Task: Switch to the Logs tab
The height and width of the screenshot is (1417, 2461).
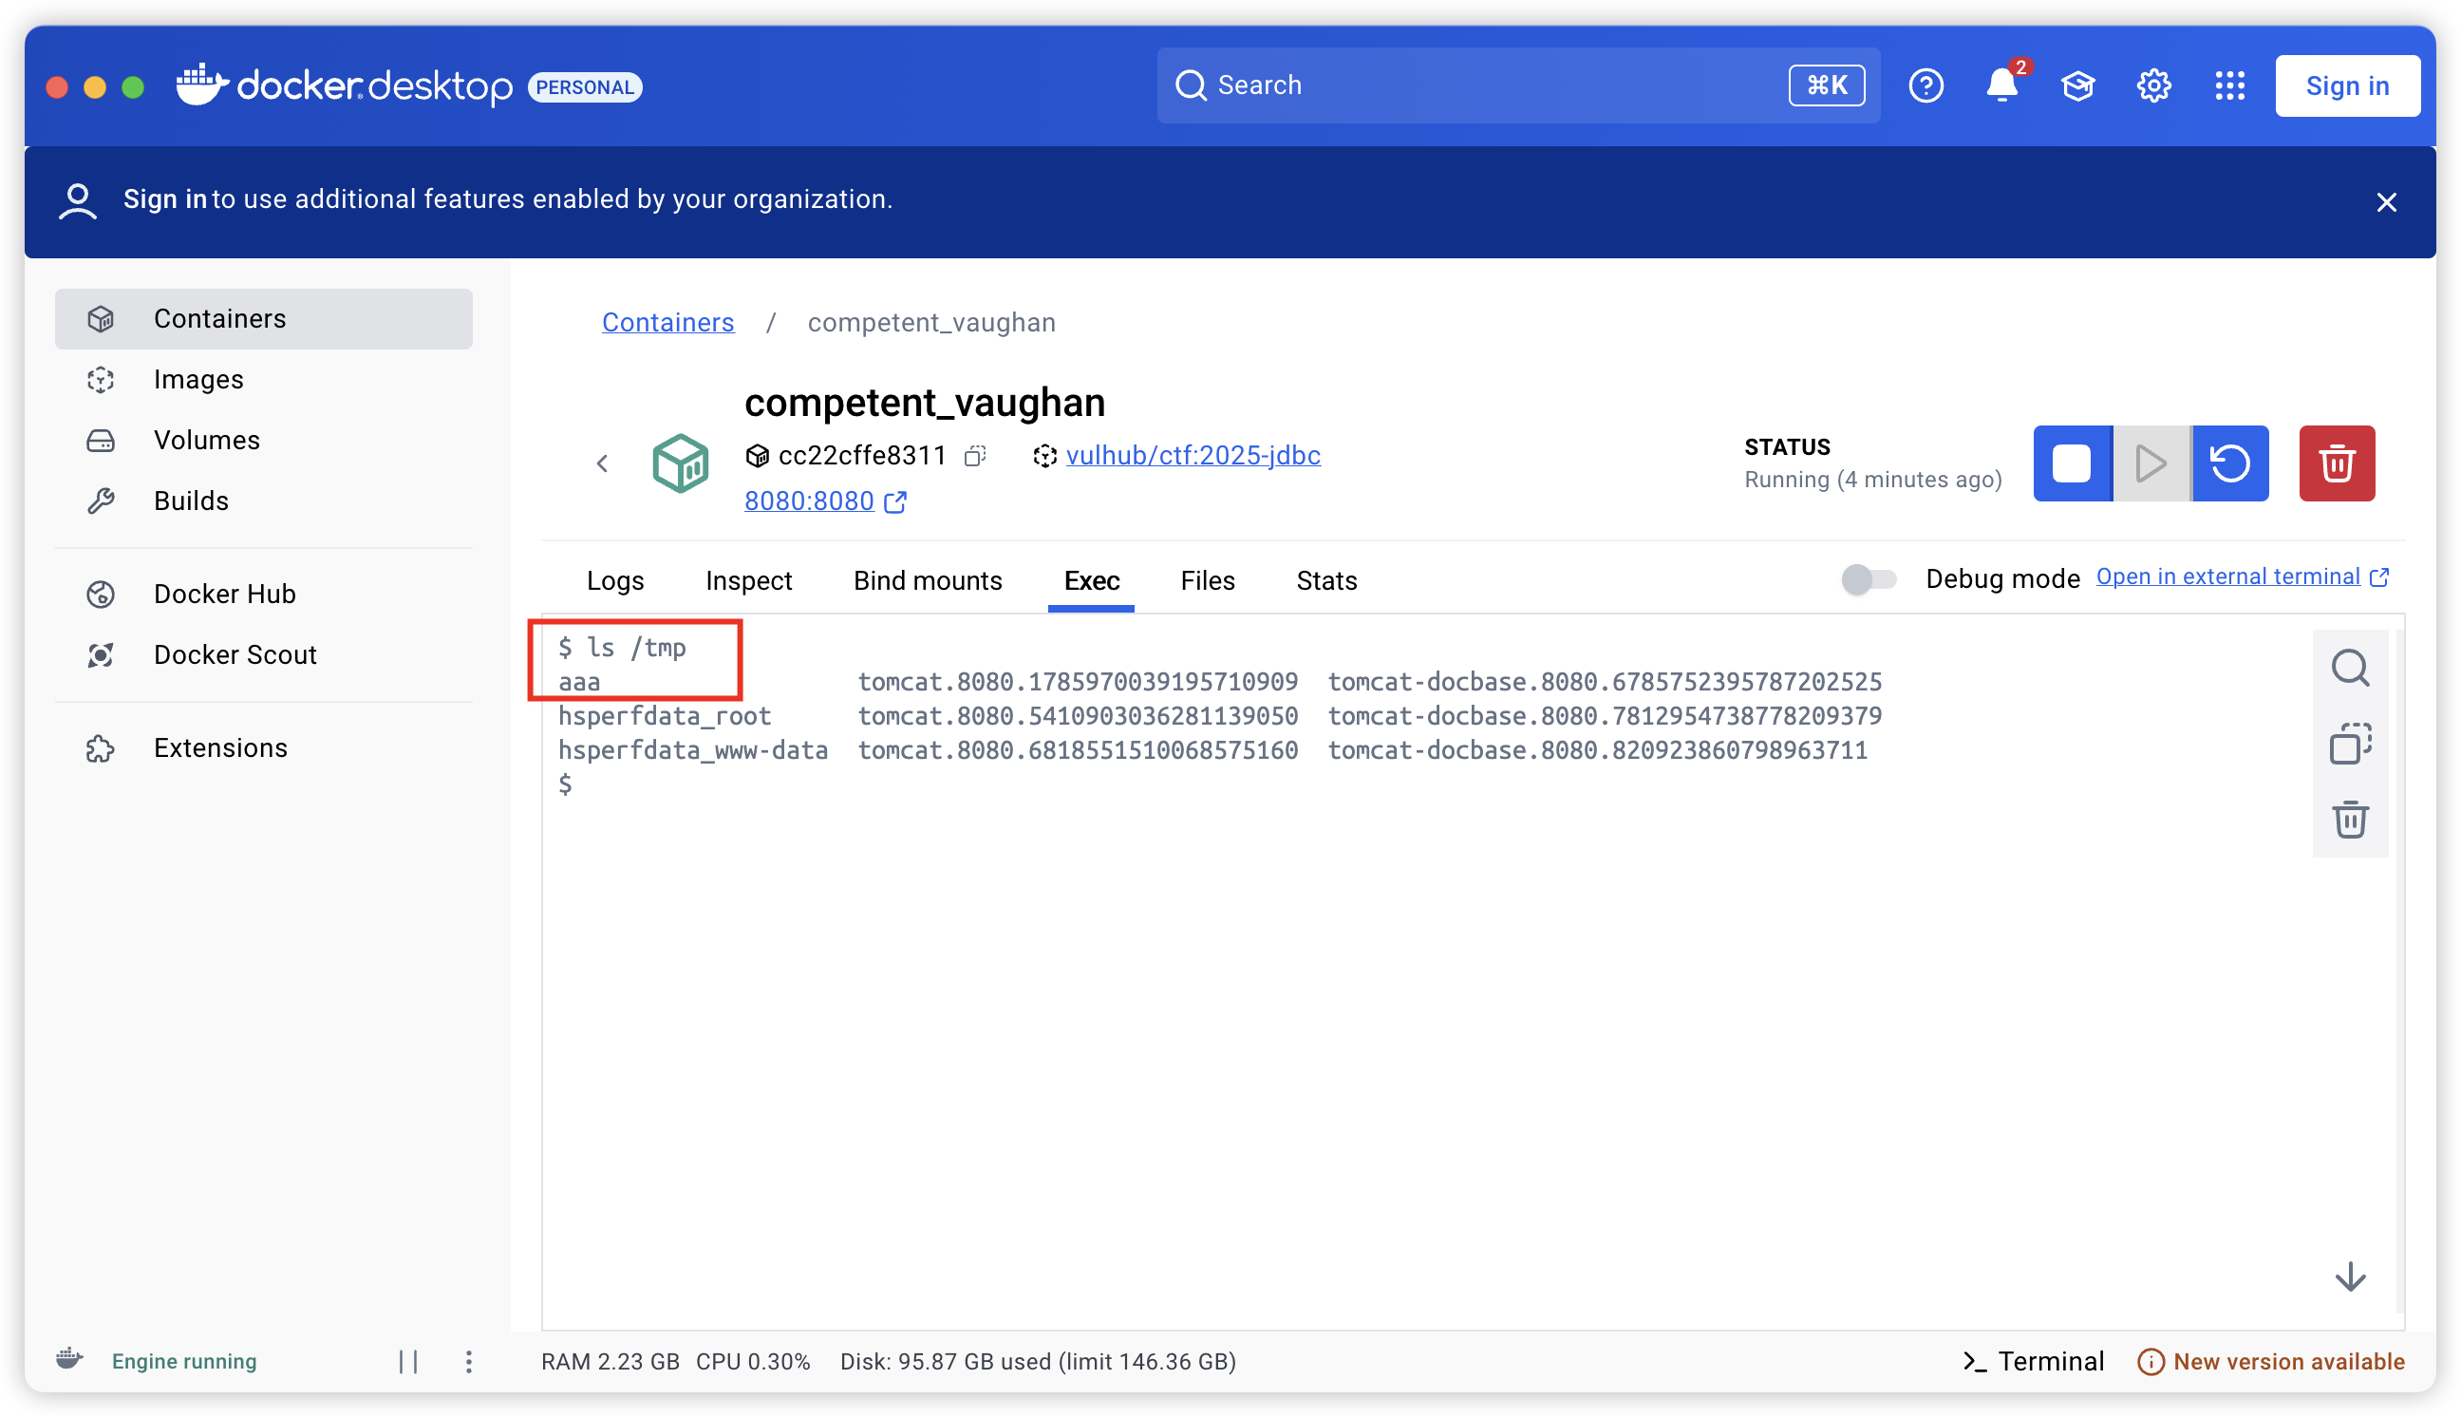Action: (614, 581)
